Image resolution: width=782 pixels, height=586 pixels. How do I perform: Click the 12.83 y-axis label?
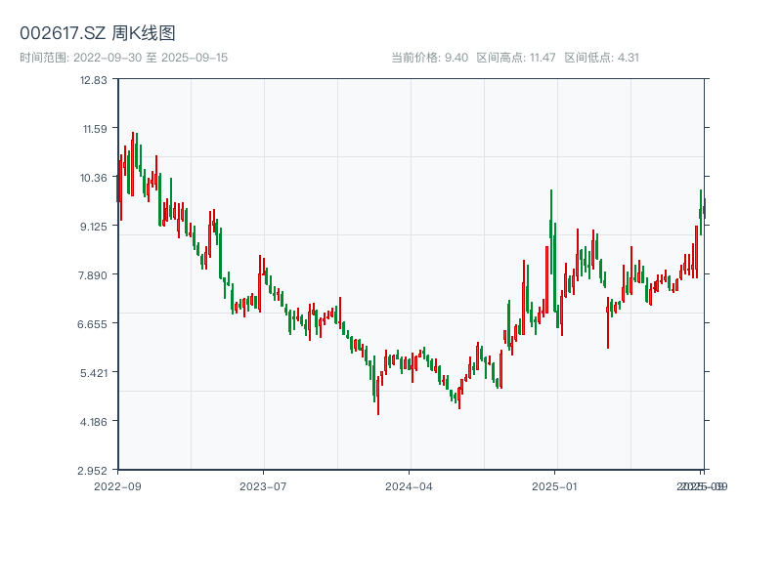(x=95, y=79)
